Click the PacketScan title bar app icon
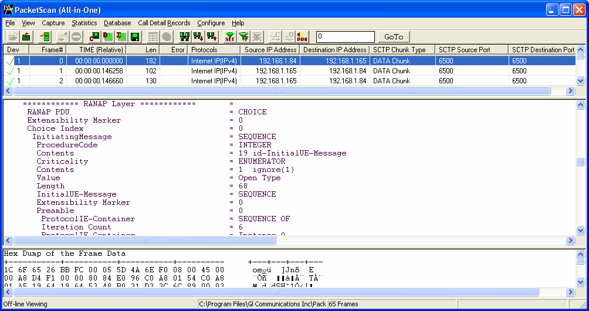 [8, 10]
